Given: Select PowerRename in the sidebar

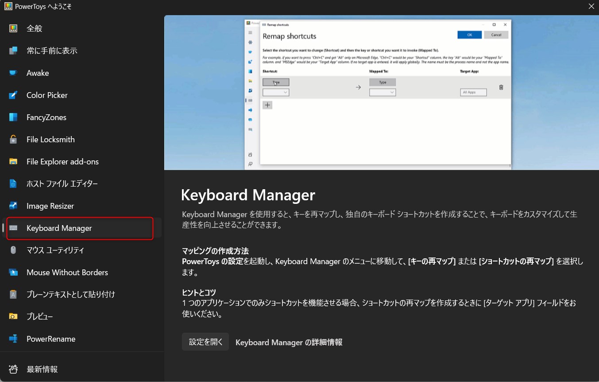Looking at the screenshot, I should 82,339.
